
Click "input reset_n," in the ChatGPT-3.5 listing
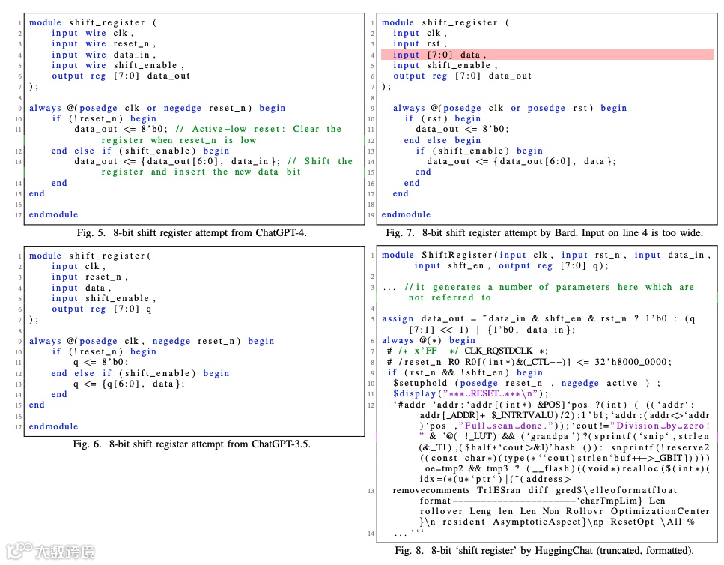(x=90, y=277)
